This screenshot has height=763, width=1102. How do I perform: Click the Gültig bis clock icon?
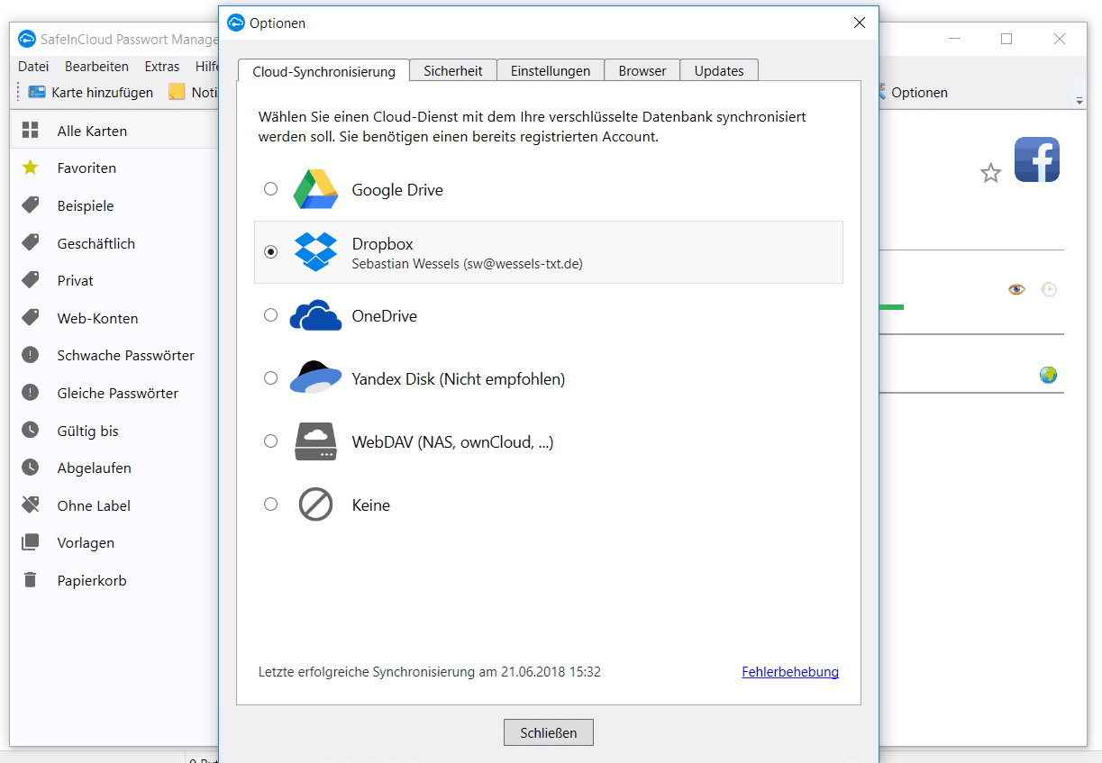pos(31,431)
